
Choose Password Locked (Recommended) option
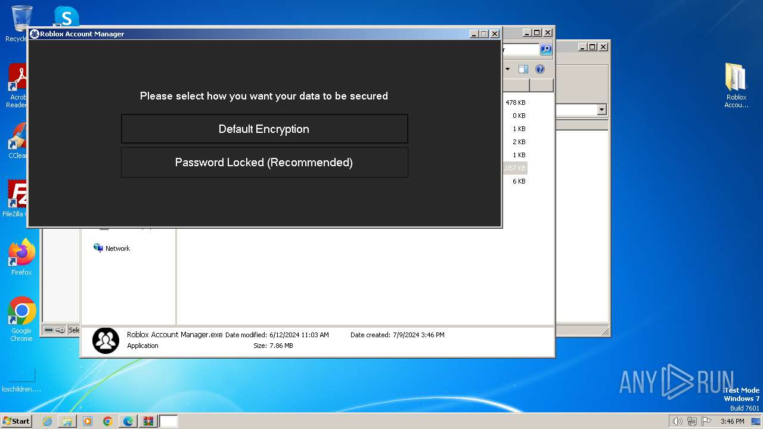click(264, 162)
